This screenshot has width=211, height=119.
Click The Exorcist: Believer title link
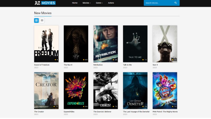pyautogui.click(x=102, y=112)
